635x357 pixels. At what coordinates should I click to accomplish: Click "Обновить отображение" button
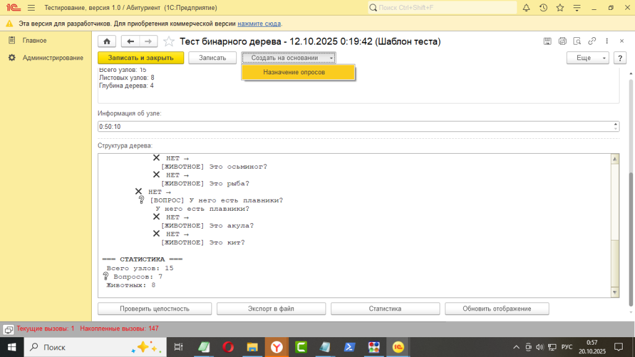[497, 309]
